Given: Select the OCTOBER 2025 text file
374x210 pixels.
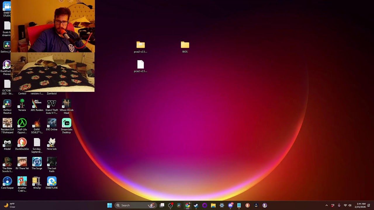Looking at the screenshot, I should 7,87.
